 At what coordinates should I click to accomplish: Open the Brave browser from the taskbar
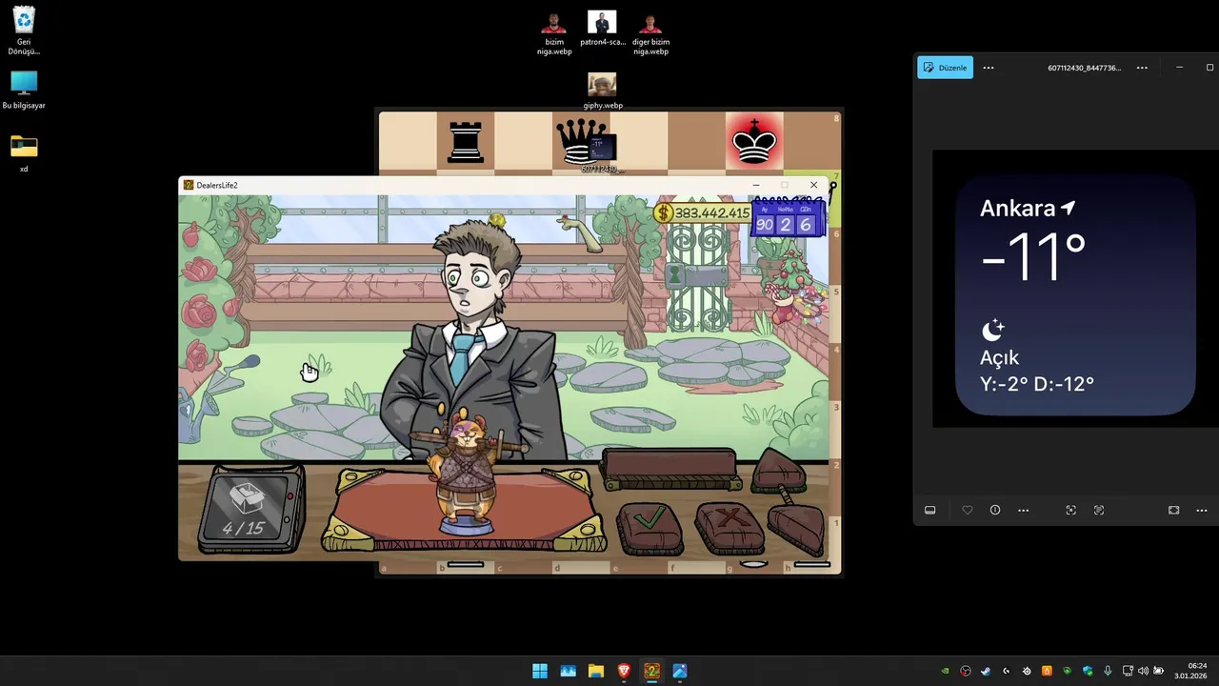click(624, 671)
